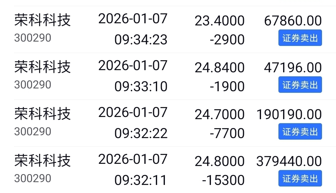Tap the amount 190190.00
Image resolution: width=336 pixels, height=193 pixels.
pos(289,114)
